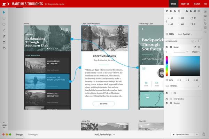This screenshot has height=139, width=209.
Task: Click the plus icon in Appearance header
Action: pyautogui.click(x=199, y=41)
